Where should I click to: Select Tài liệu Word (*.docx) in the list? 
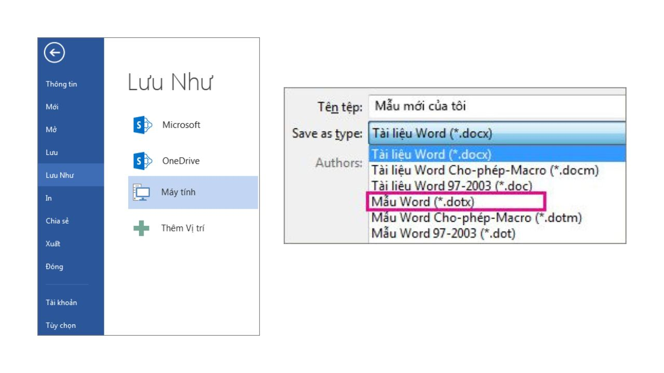[x=497, y=154]
